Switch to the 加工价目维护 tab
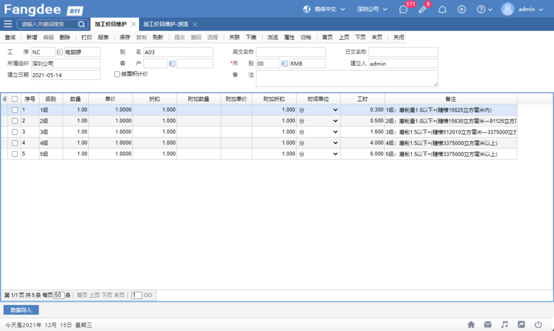 click(x=111, y=24)
